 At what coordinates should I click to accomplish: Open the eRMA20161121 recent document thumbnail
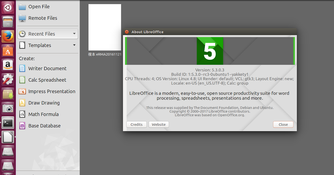[x=105, y=27]
